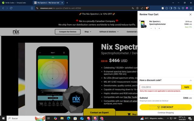Open the Commercial menu item
194x121 pixels.
pos(132,32)
